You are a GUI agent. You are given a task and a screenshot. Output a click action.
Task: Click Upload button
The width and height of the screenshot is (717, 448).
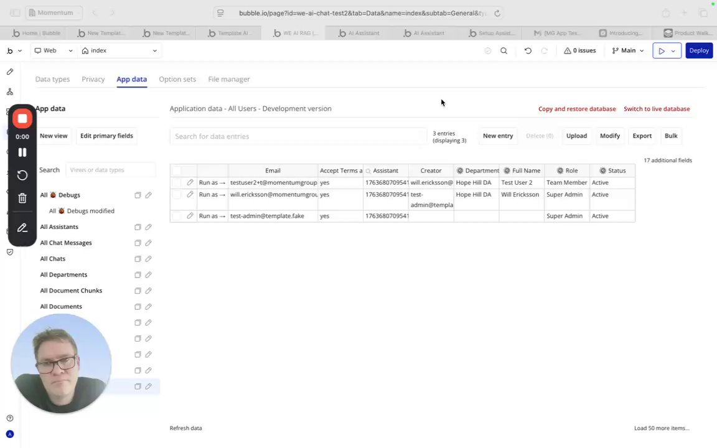point(576,136)
